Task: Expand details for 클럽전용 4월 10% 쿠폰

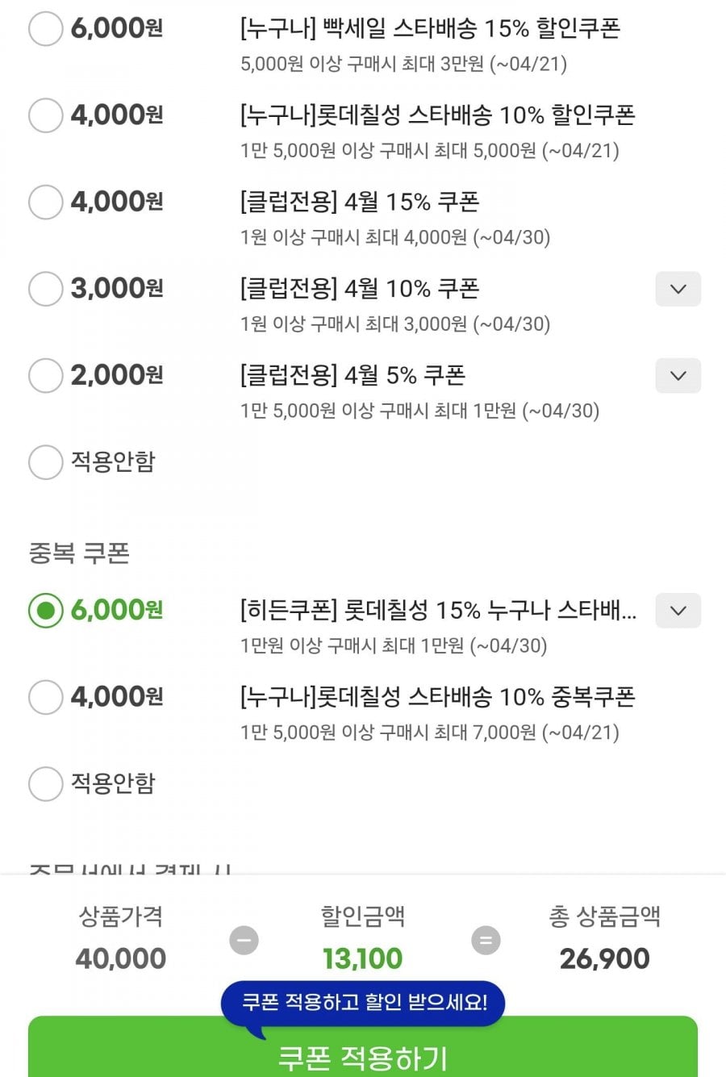Action: [x=678, y=289]
